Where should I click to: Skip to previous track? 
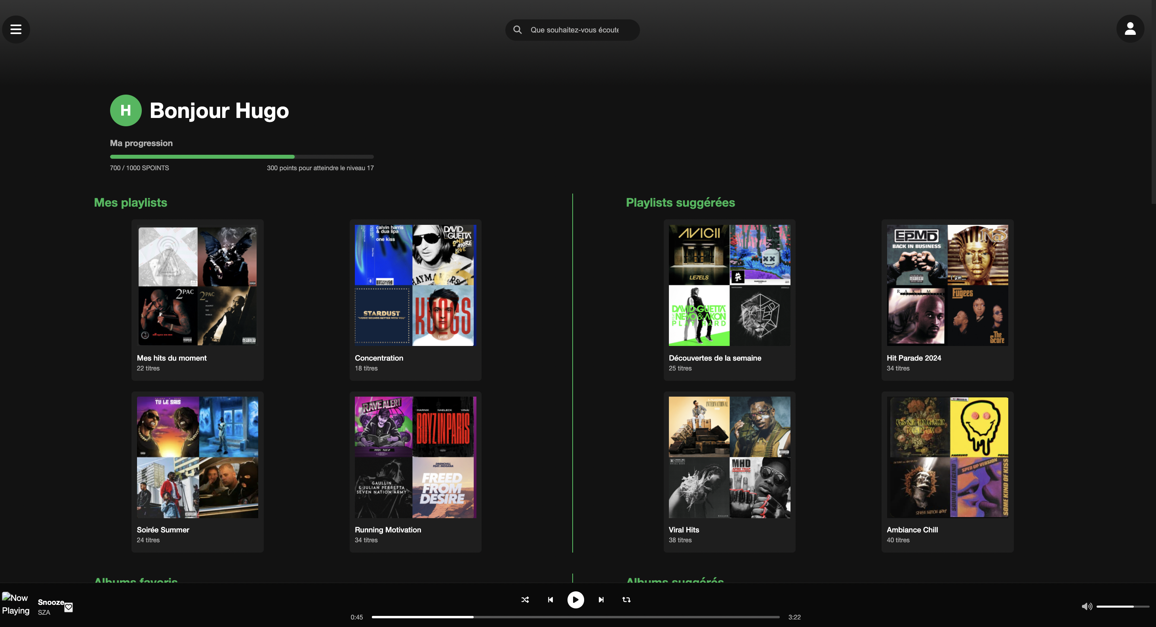point(550,600)
